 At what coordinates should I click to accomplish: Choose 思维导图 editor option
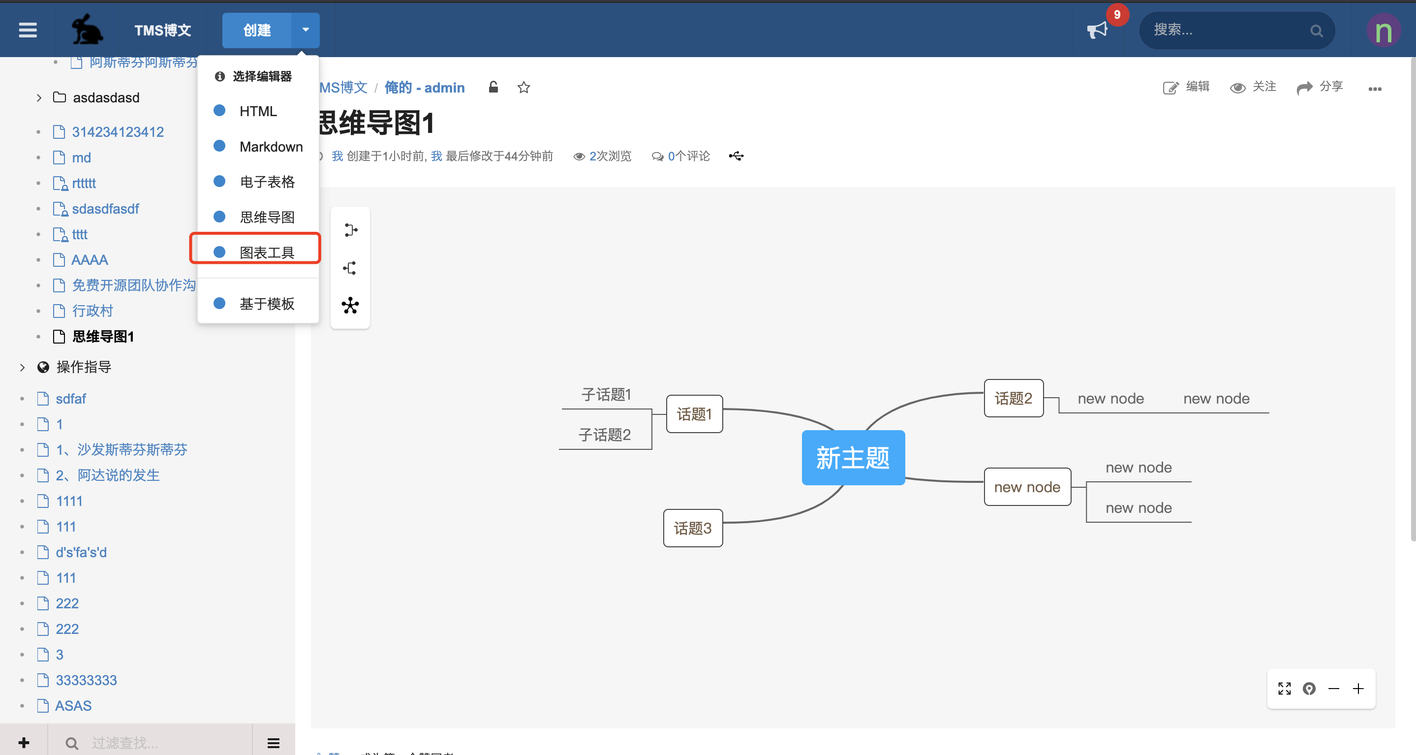[x=258, y=217]
